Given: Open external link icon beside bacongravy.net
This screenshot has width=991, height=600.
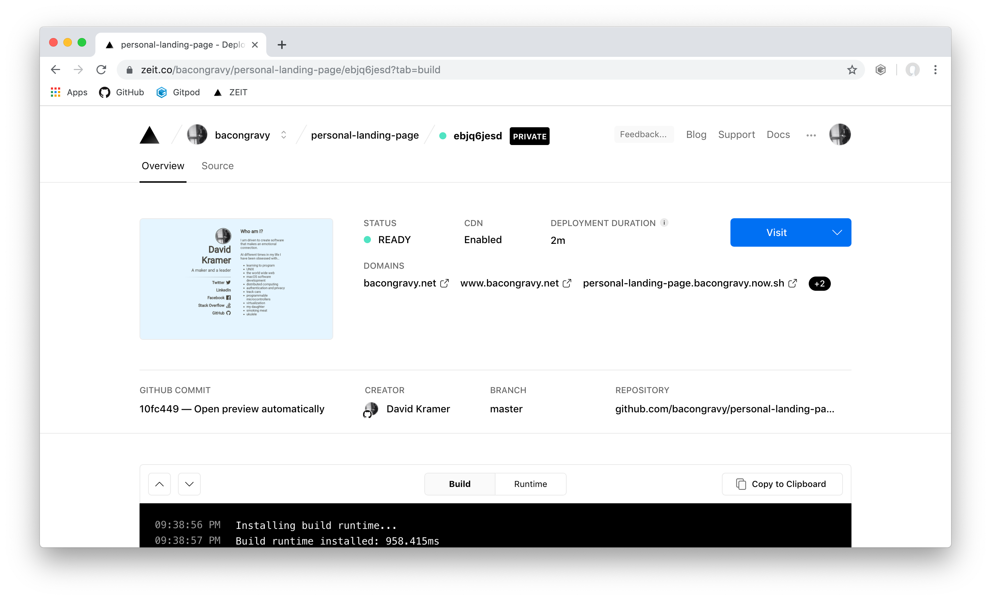Looking at the screenshot, I should (445, 284).
